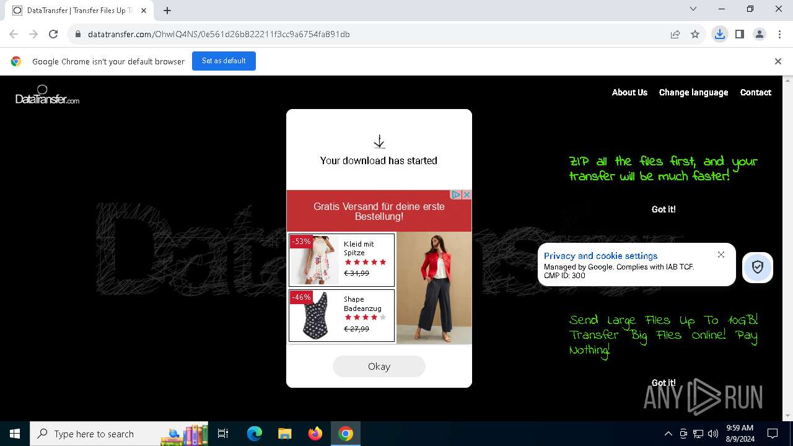Close the DataTransfer browser tab

pos(144,11)
